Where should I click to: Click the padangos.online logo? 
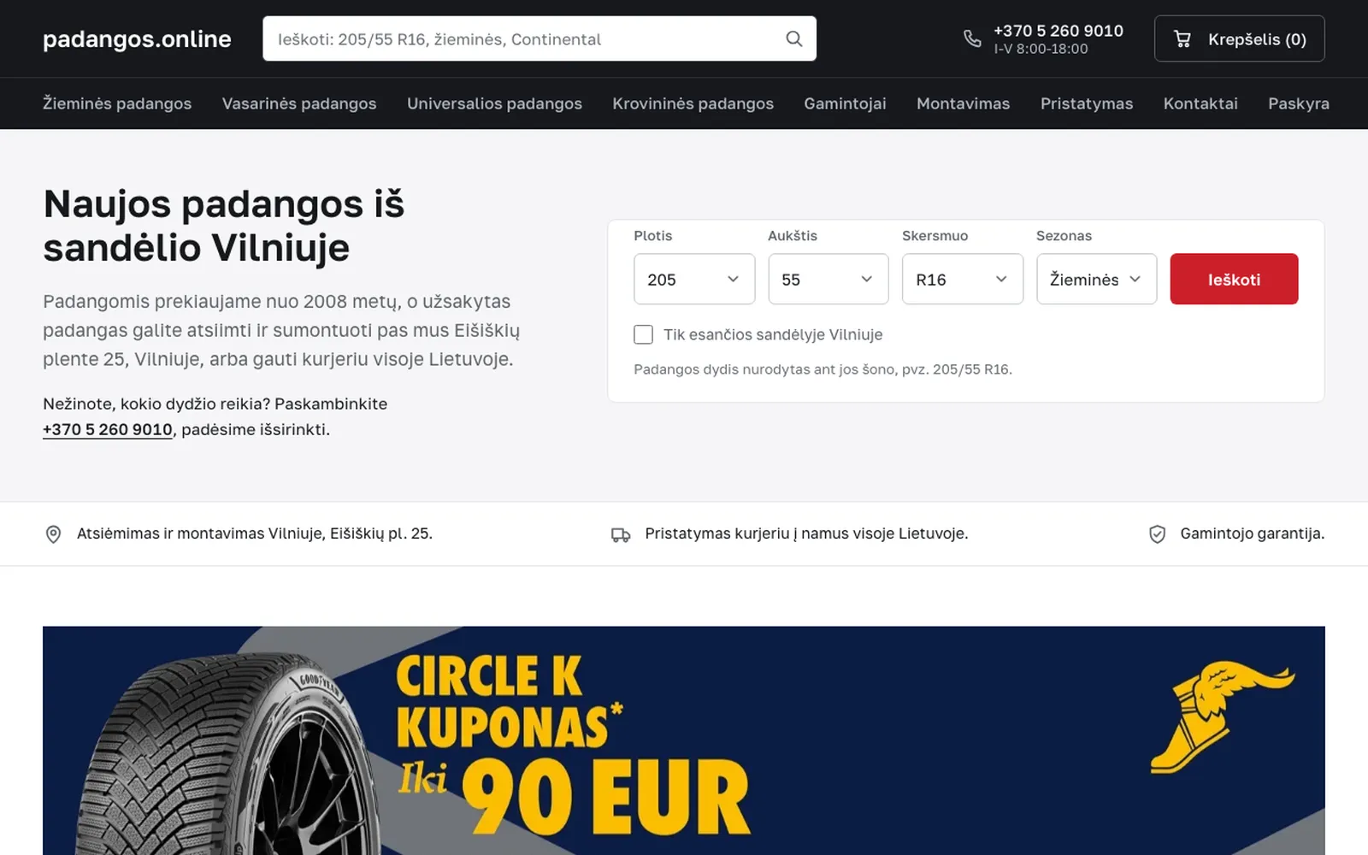coord(137,38)
